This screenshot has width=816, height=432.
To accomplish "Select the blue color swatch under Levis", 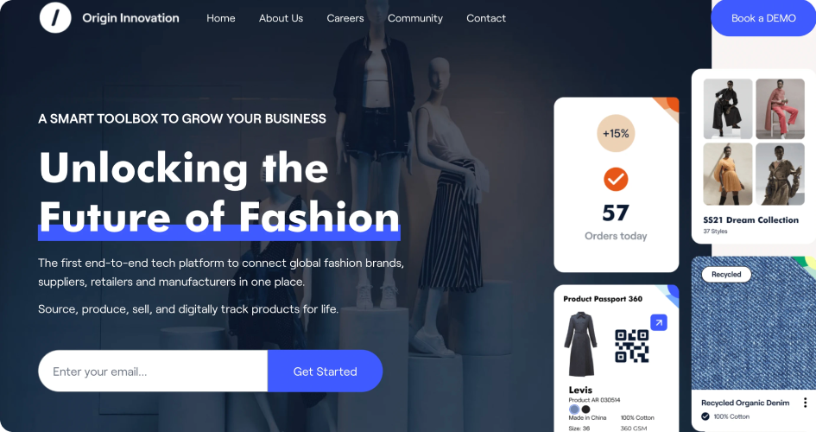I will (x=574, y=409).
